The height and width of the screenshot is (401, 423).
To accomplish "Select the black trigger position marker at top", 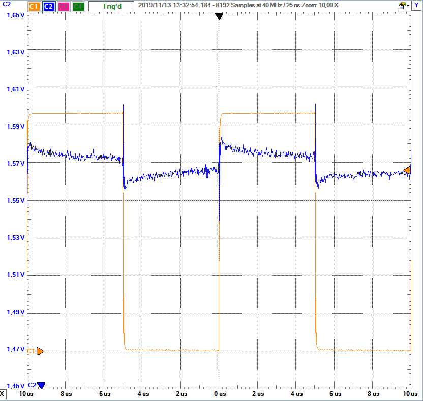I will [x=219, y=16].
